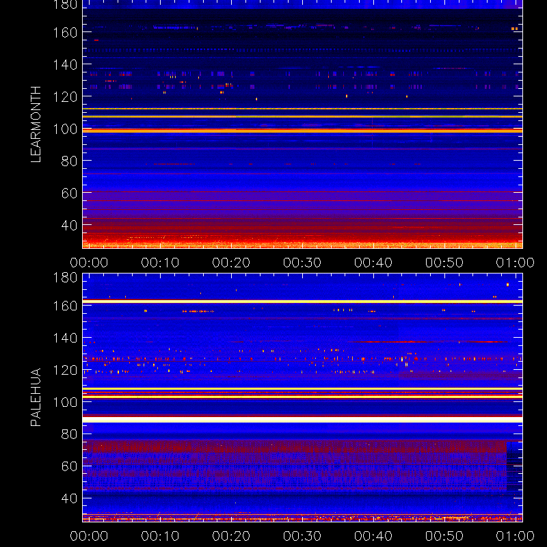Screen dimensions: 547x547
Task: Select the 120 tick label on LEARMONTH axis
Action: (x=65, y=97)
